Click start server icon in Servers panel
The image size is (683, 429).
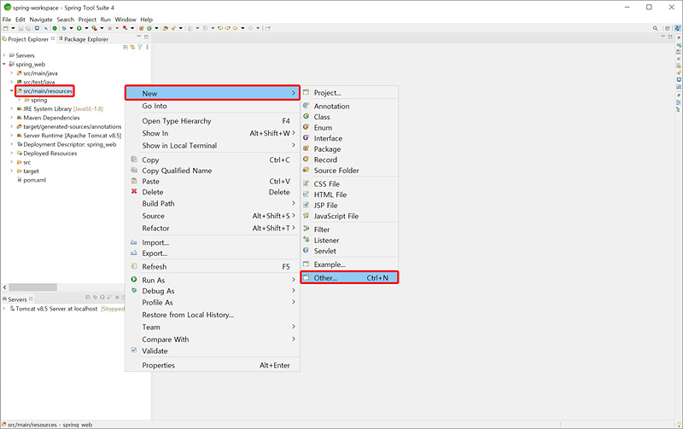[x=102, y=297]
